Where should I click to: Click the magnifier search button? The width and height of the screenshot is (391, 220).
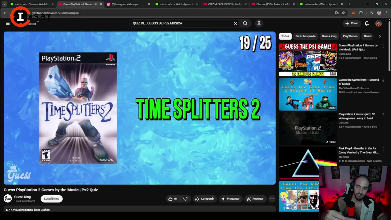[x=245, y=23]
